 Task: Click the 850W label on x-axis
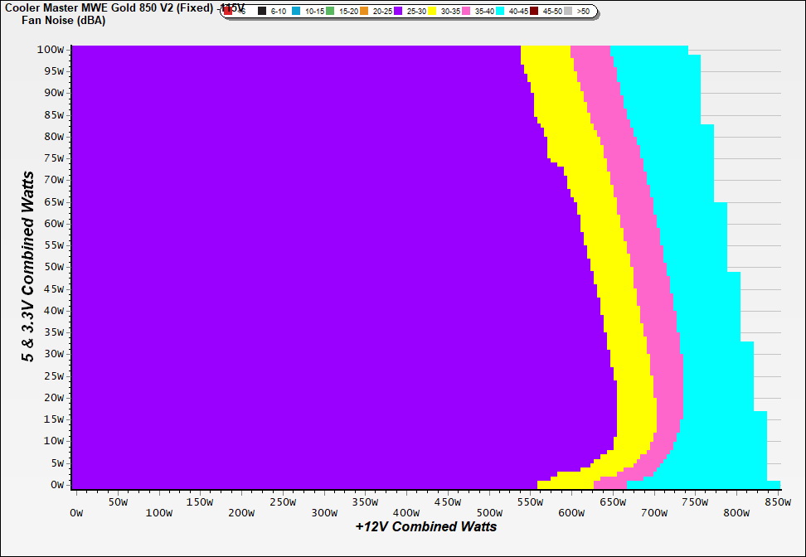[x=777, y=502]
